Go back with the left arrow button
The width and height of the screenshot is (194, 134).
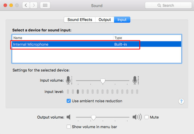[x=26, y=5]
